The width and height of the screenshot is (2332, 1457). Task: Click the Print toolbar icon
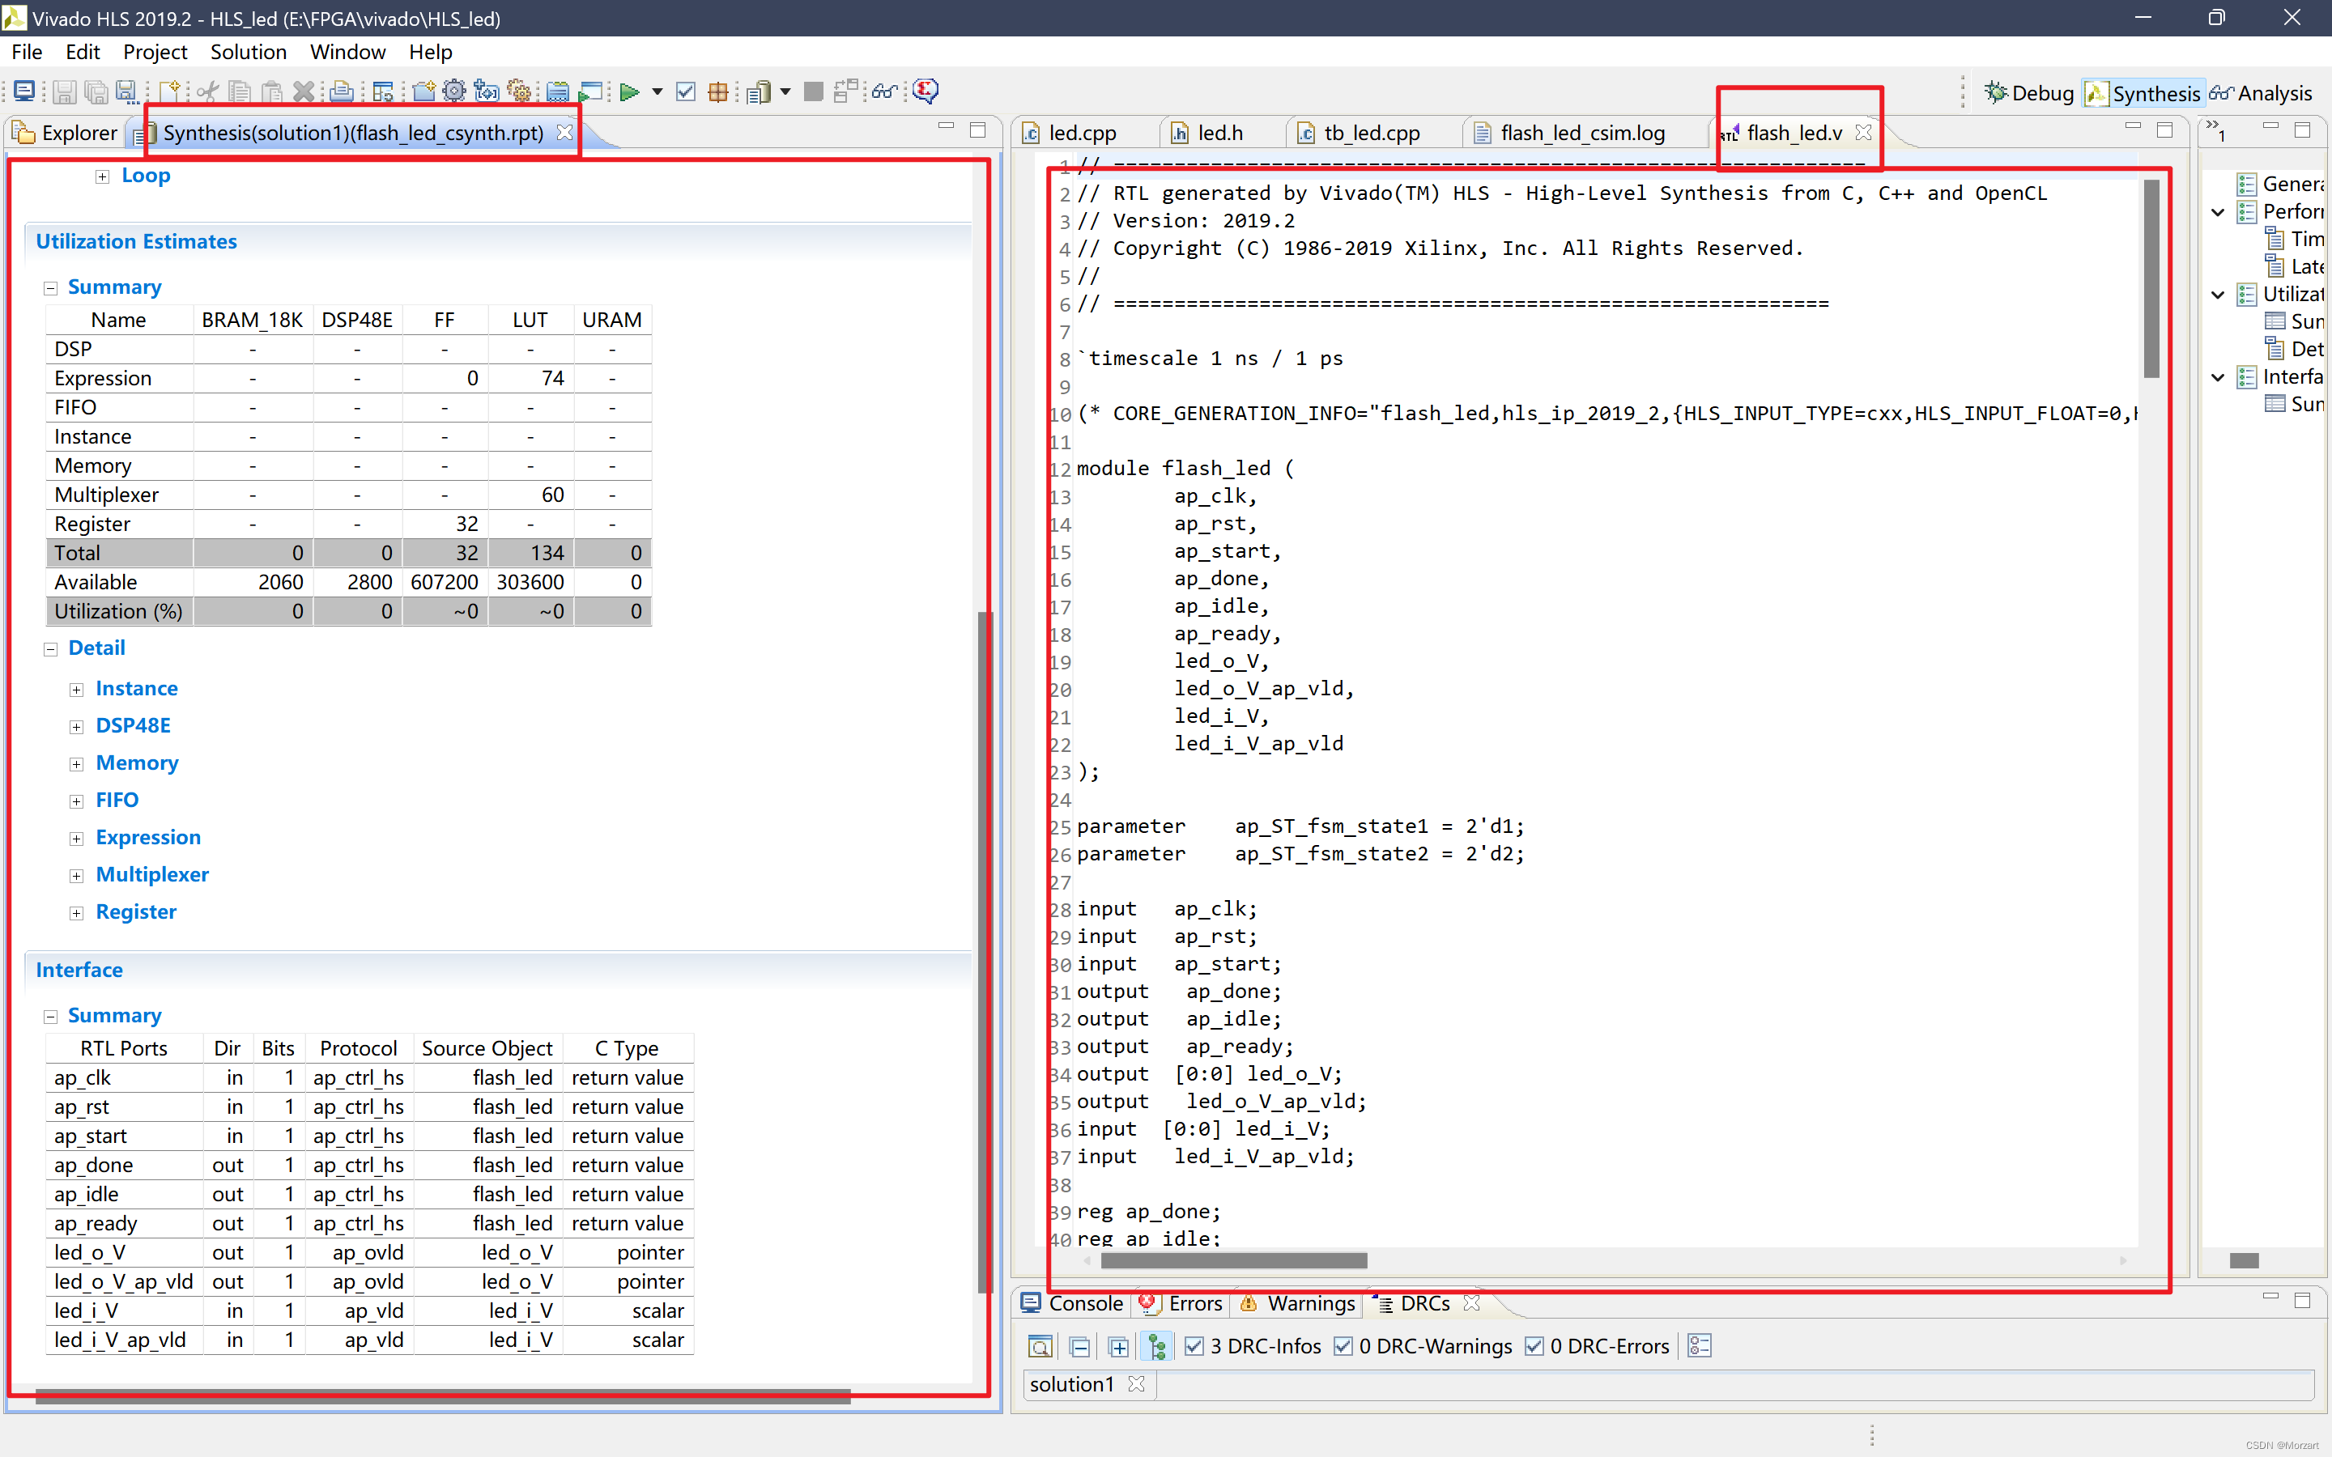tap(341, 91)
